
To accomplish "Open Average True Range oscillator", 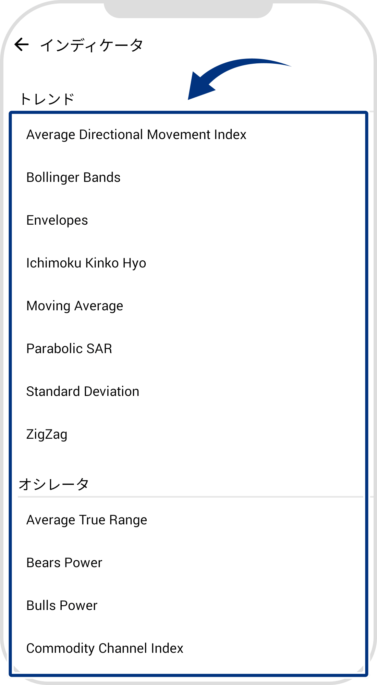I will 87,520.
